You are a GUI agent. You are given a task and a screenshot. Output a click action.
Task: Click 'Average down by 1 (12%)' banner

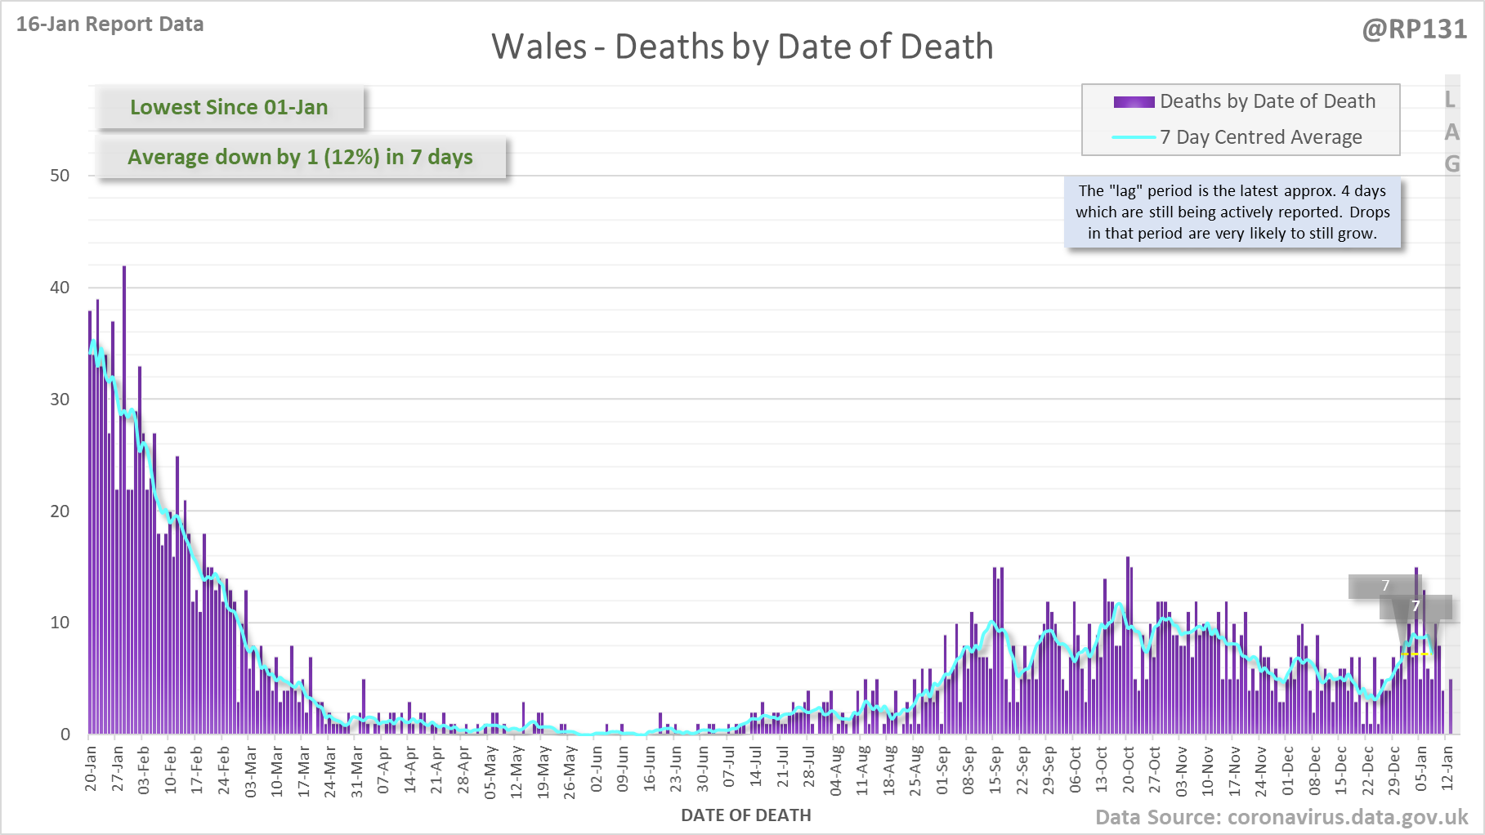pyautogui.click(x=300, y=157)
